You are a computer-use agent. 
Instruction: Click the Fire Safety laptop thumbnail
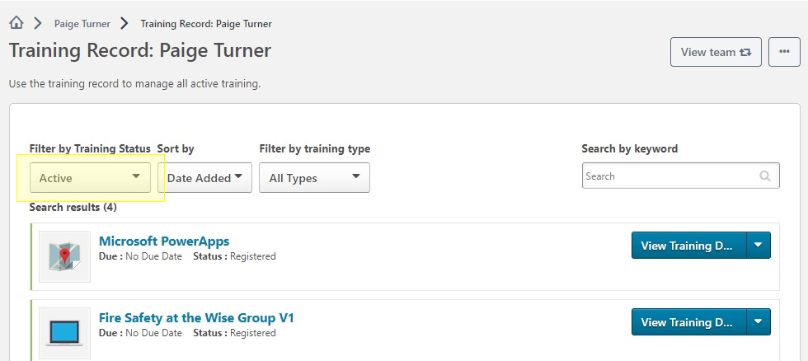(x=64, y=332)
